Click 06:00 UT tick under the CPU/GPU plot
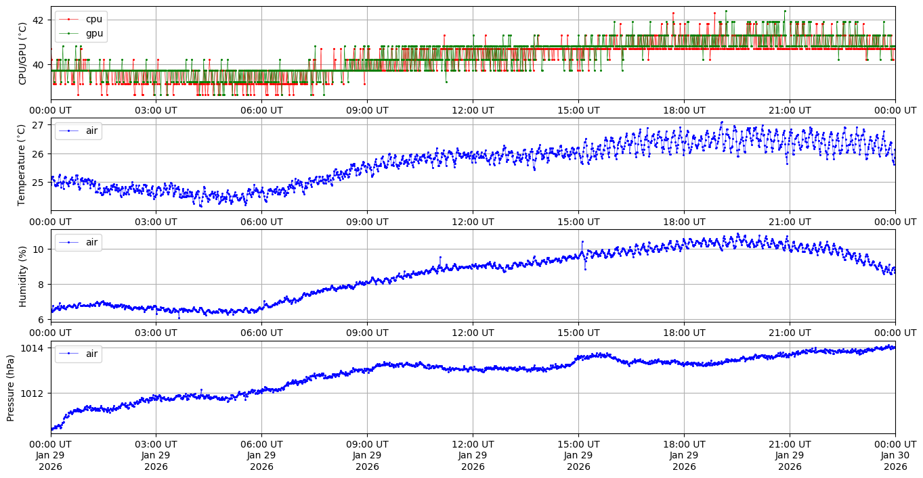Viewport: 923px width, 478px height. [261, 110]
